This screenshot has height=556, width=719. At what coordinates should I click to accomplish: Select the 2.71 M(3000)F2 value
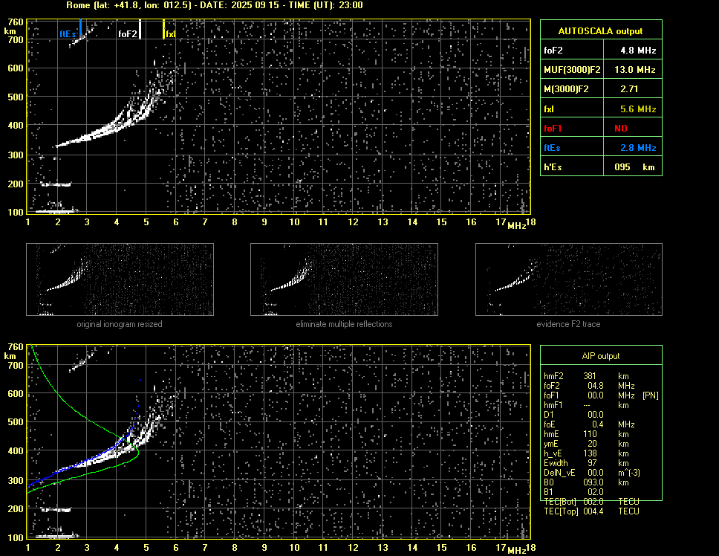coord(629,89)
